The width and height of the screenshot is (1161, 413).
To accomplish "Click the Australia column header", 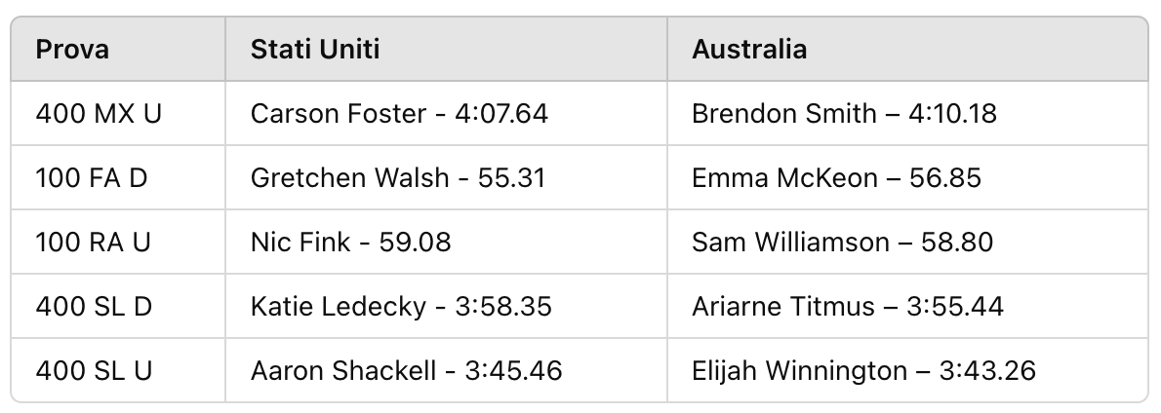I will coord(749,50).
